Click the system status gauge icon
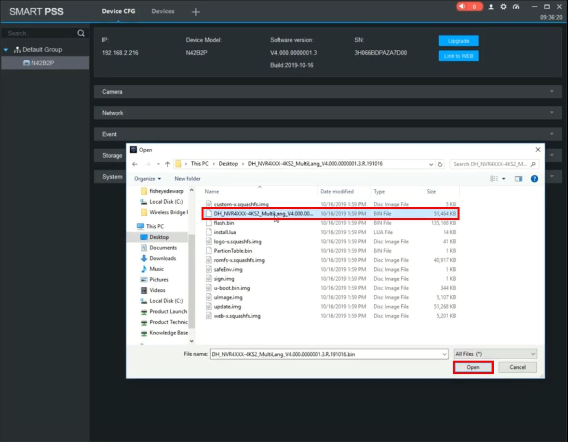Image resolution: width=568 pixels, height=442 pixels. point(516,7)
